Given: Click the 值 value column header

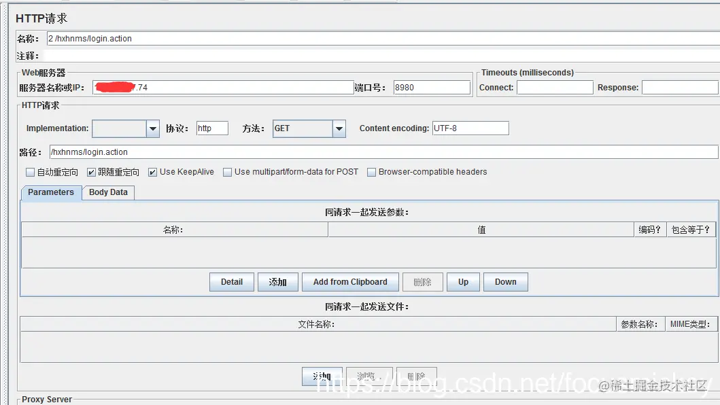Looking at the screenshot, I should point(481,230).
